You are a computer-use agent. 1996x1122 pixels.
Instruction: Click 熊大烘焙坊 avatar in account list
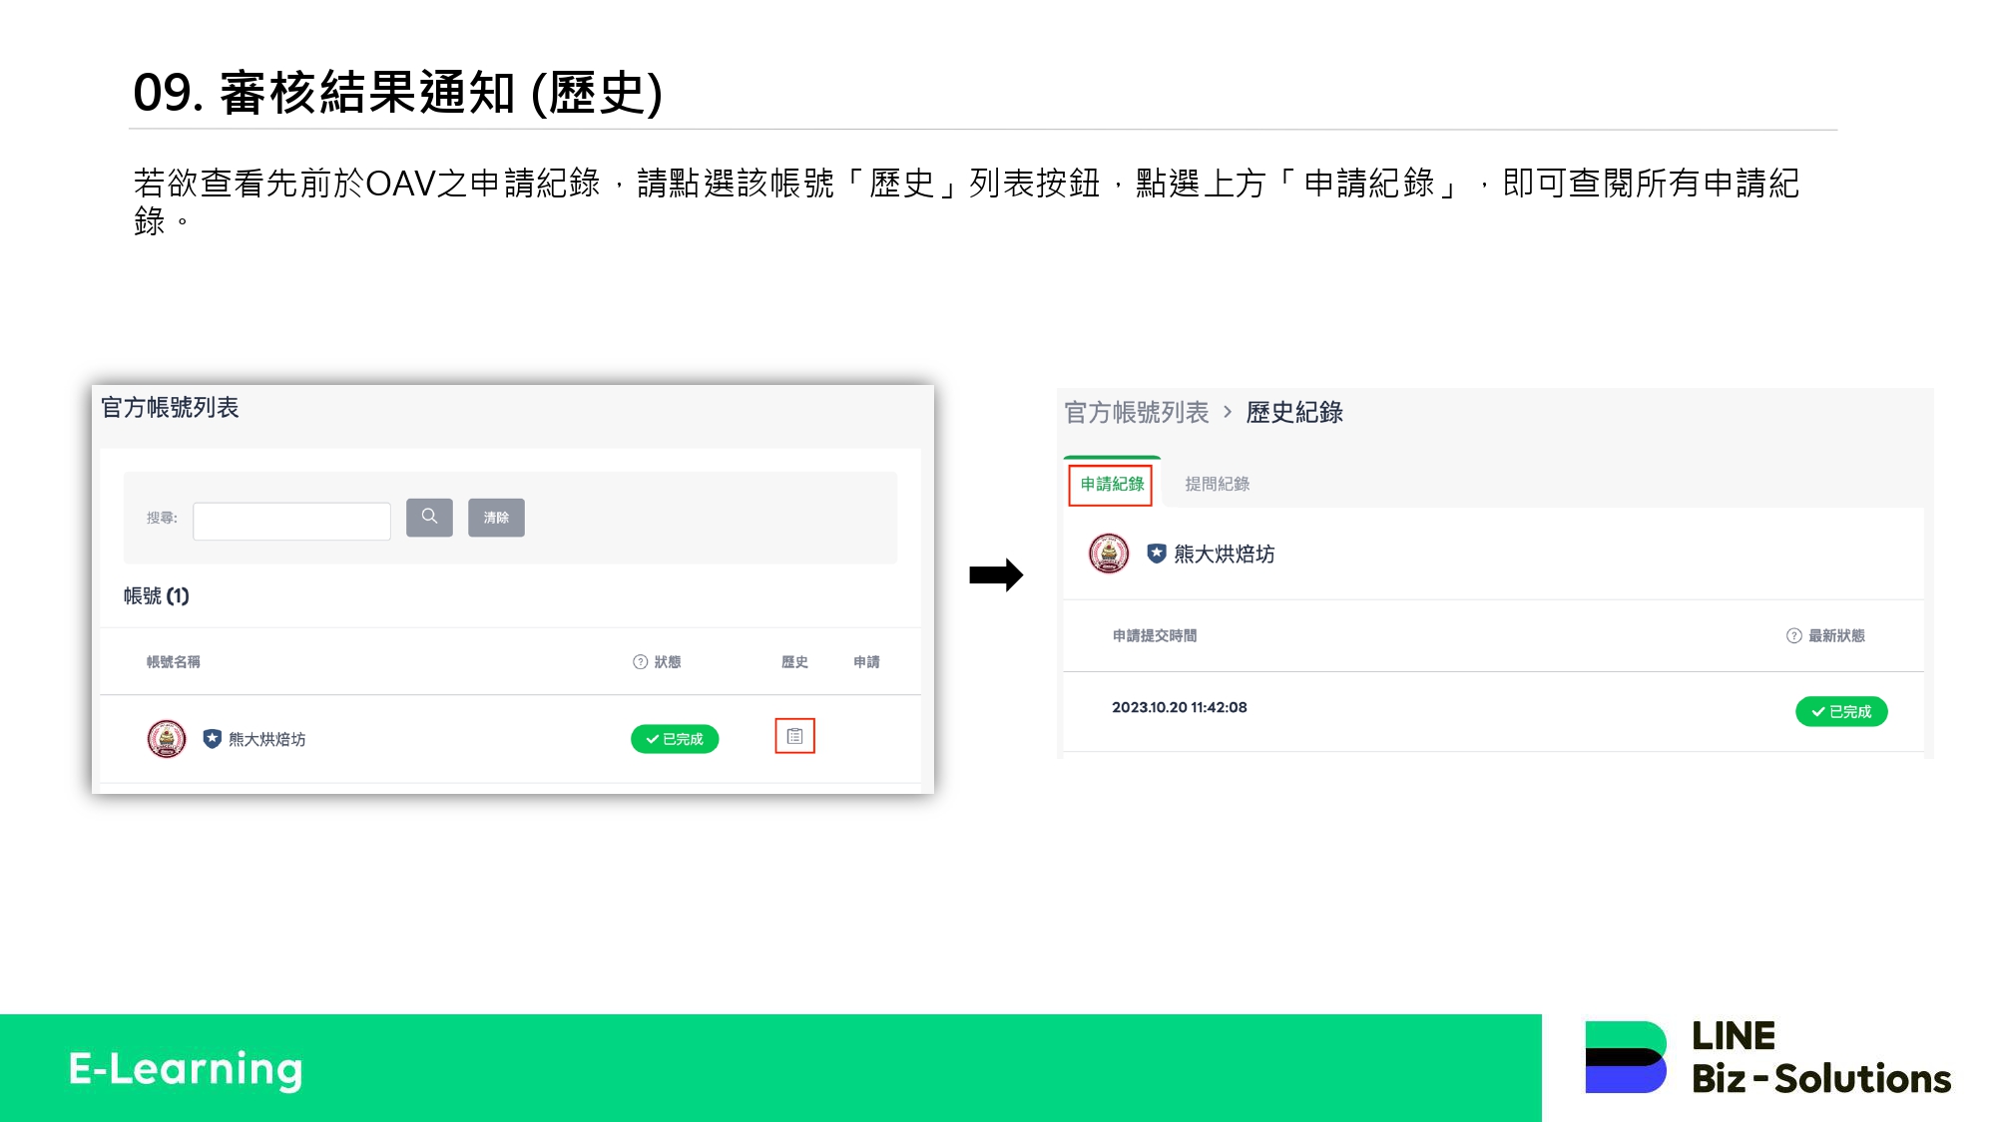point(167,739)
